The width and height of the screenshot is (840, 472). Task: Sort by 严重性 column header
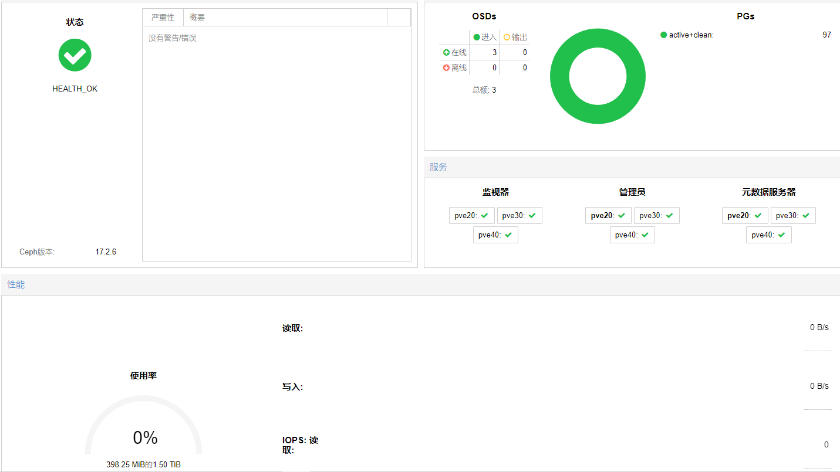(x=163, y=18)
